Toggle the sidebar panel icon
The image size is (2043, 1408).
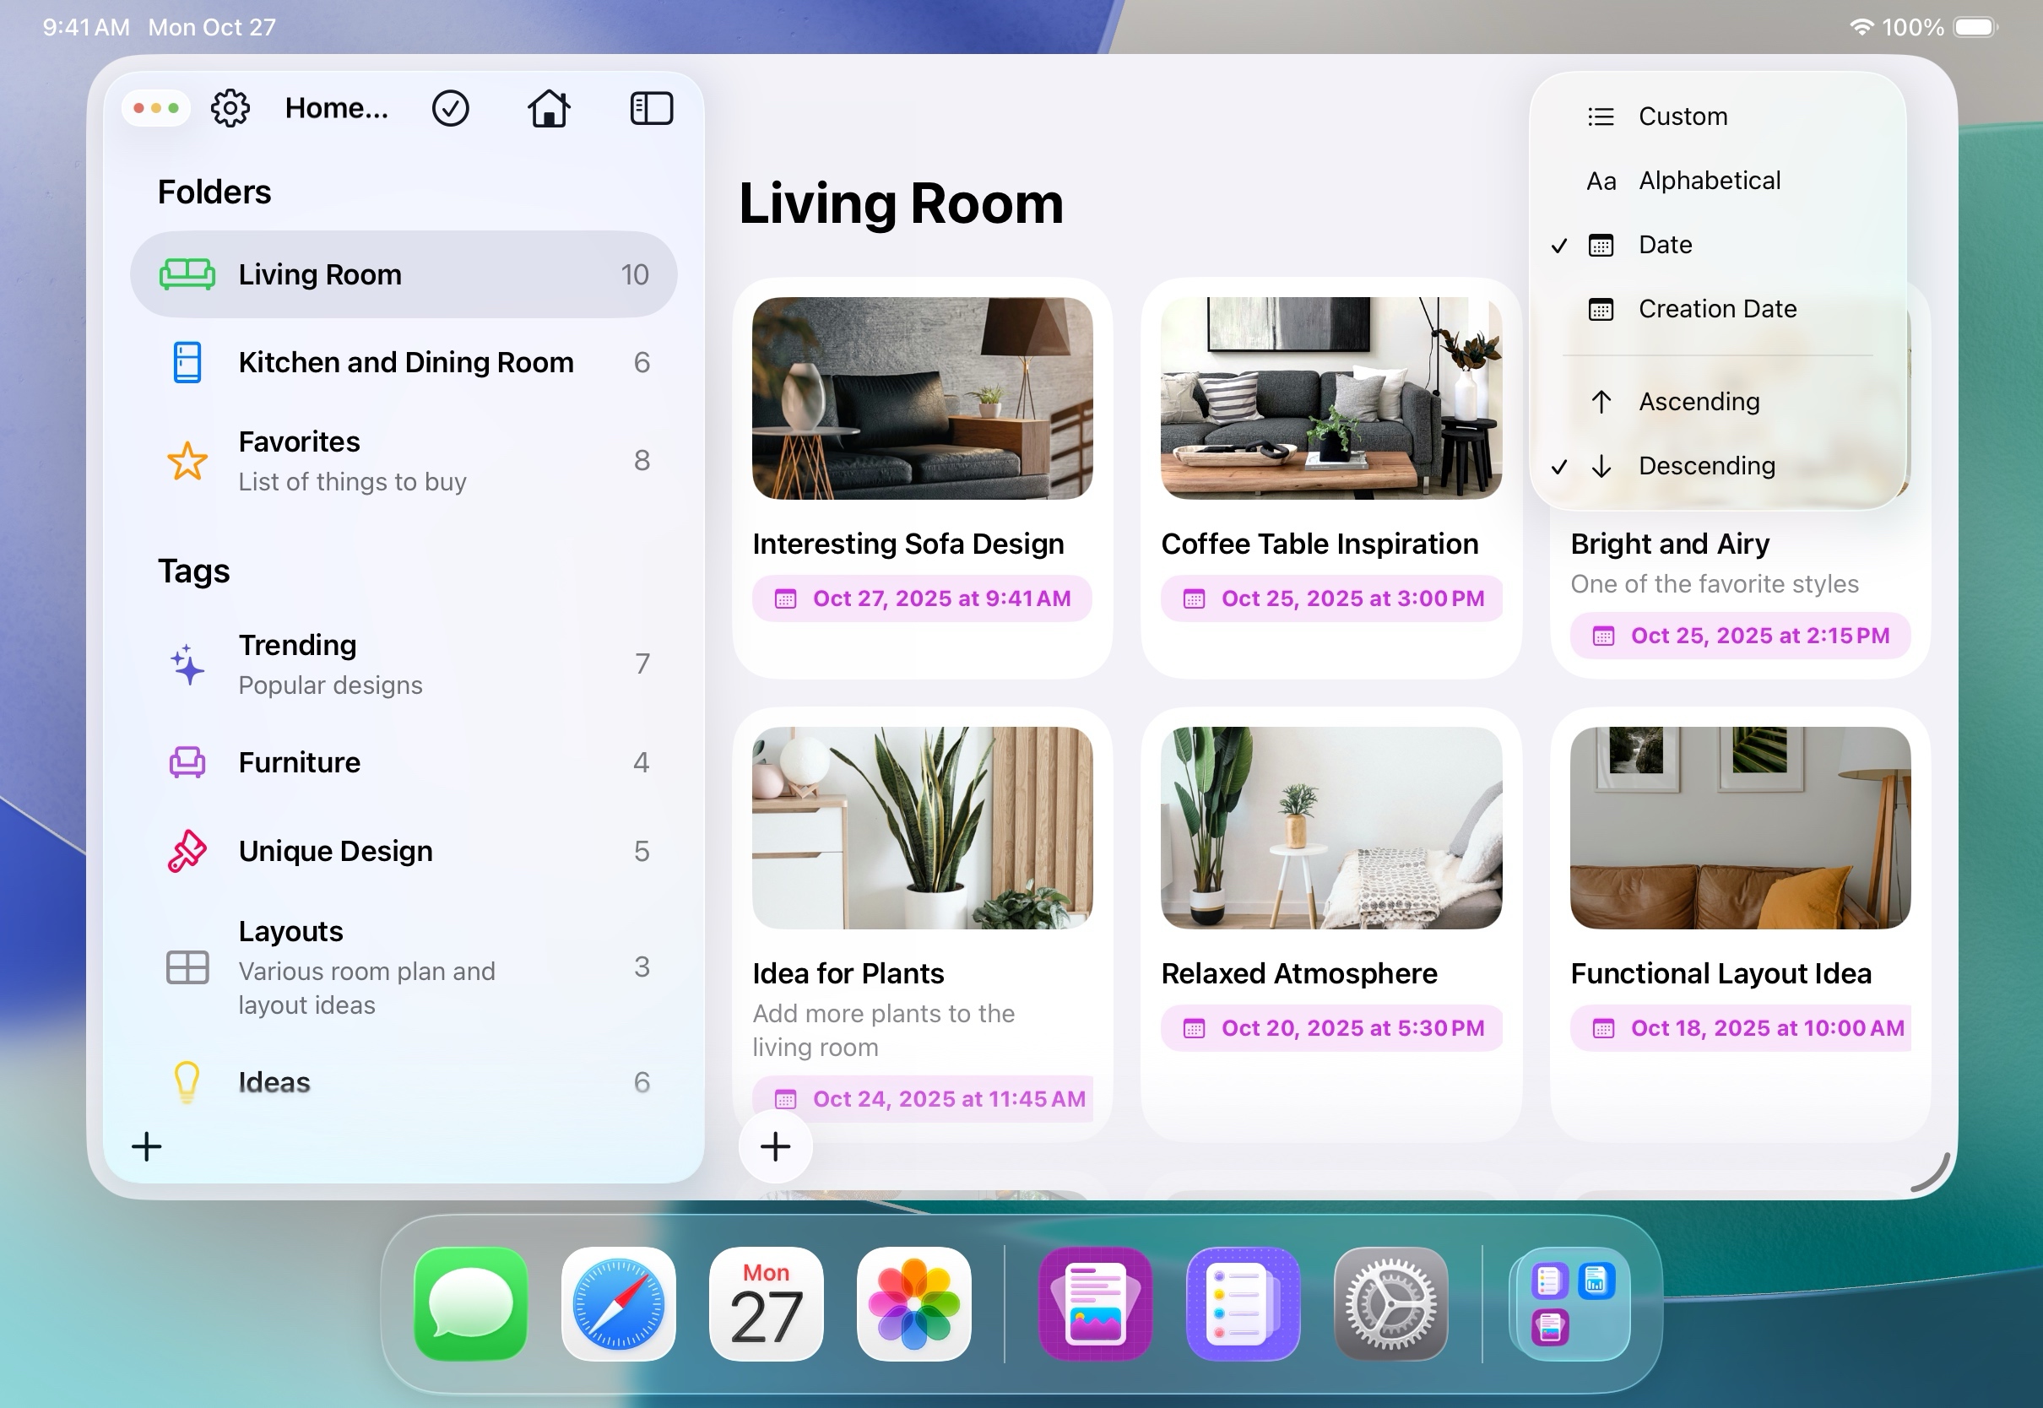(652, 109)
